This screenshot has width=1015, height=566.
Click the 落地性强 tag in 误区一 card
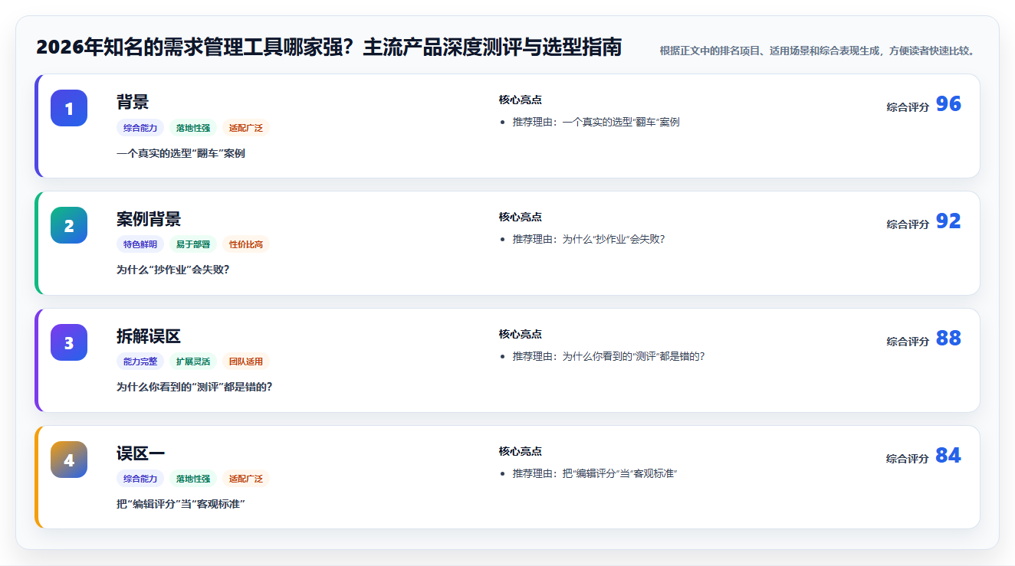[x=193, y=479]
